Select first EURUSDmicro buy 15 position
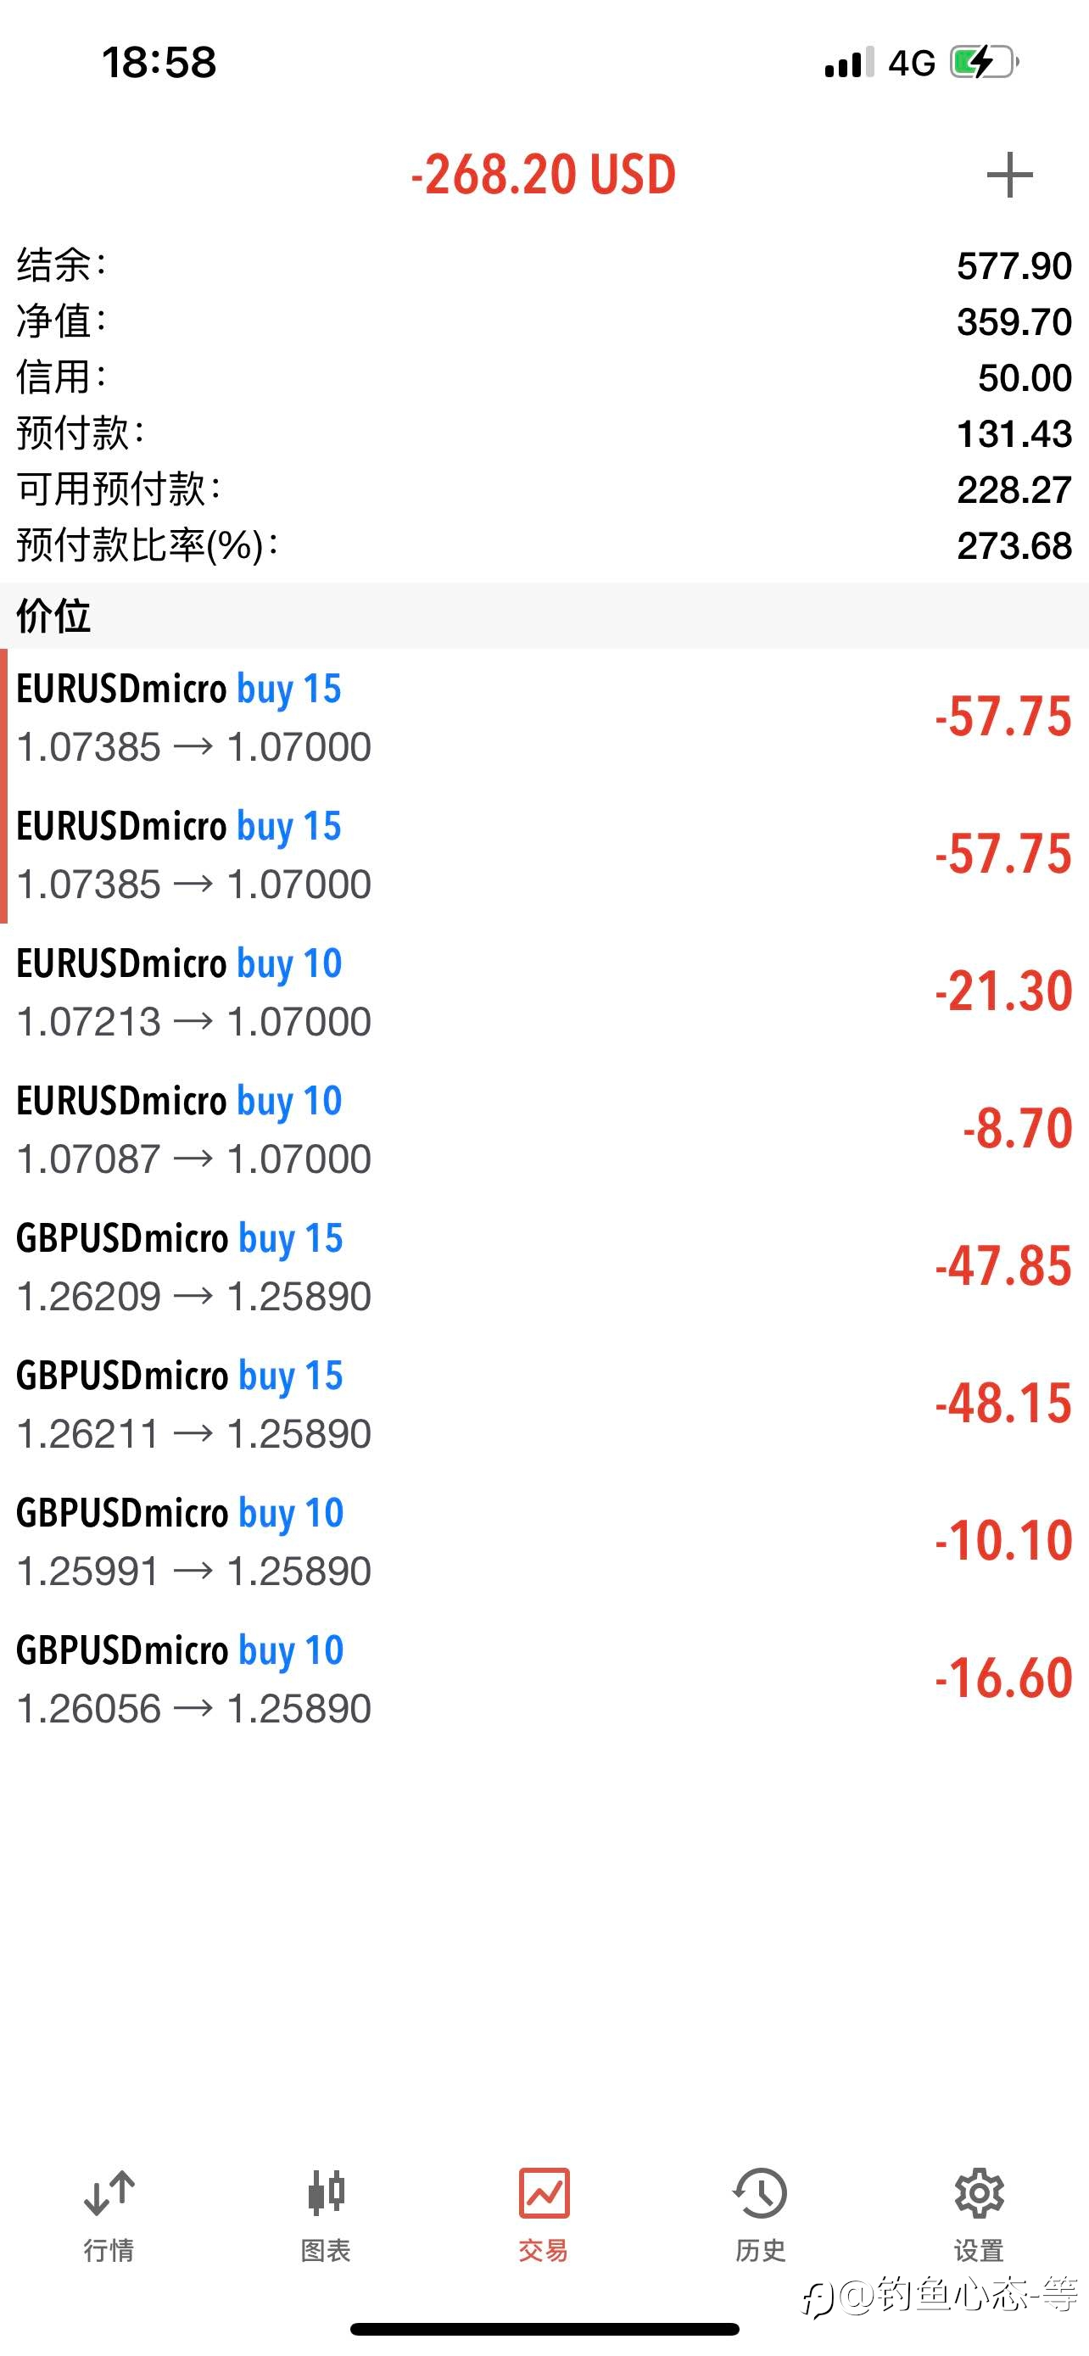 [544, 717]
